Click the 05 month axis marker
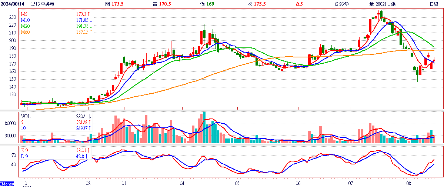The height and width of the screenshot is (187, 444). (237, 183)
